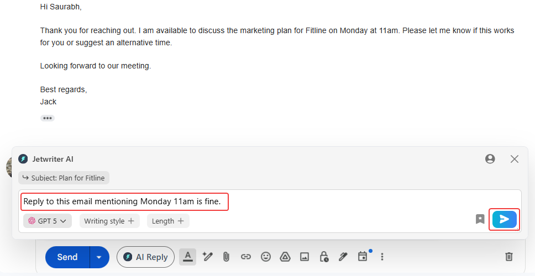
Task: Add a Length option
Action: pyautogui.click(x=167, y=221)
